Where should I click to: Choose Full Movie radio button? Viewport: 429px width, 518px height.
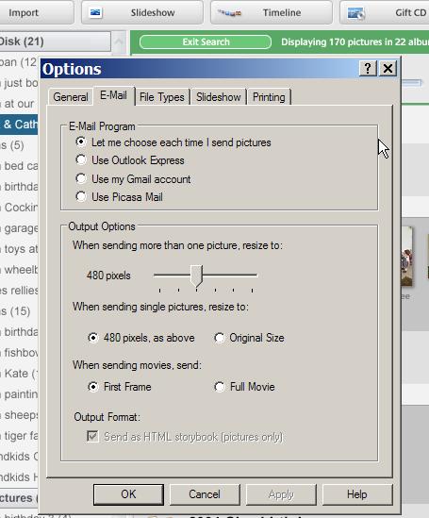pos(220,387)
